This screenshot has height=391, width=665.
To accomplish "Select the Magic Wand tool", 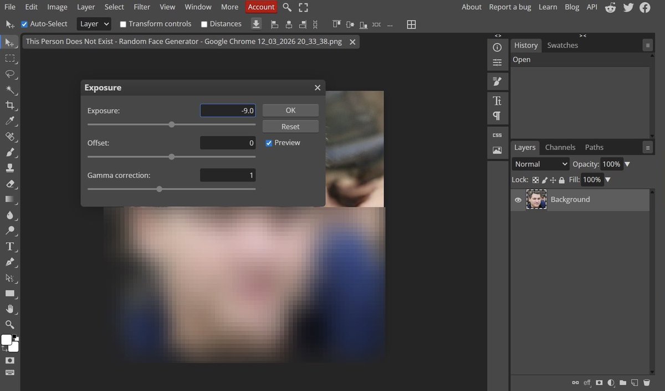I will pos(10,90).
